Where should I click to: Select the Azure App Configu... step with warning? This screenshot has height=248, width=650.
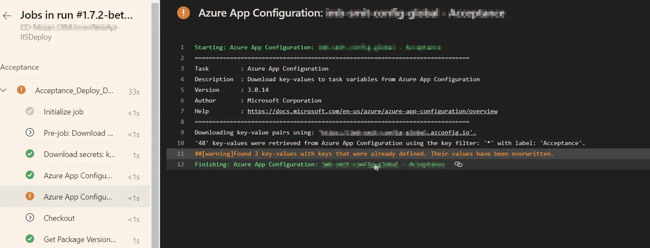[75, 197]
